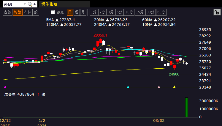The image size is (222, 126).
Task: Open the #HSI symbol dropdown arrow
Action: click(25, 4)
